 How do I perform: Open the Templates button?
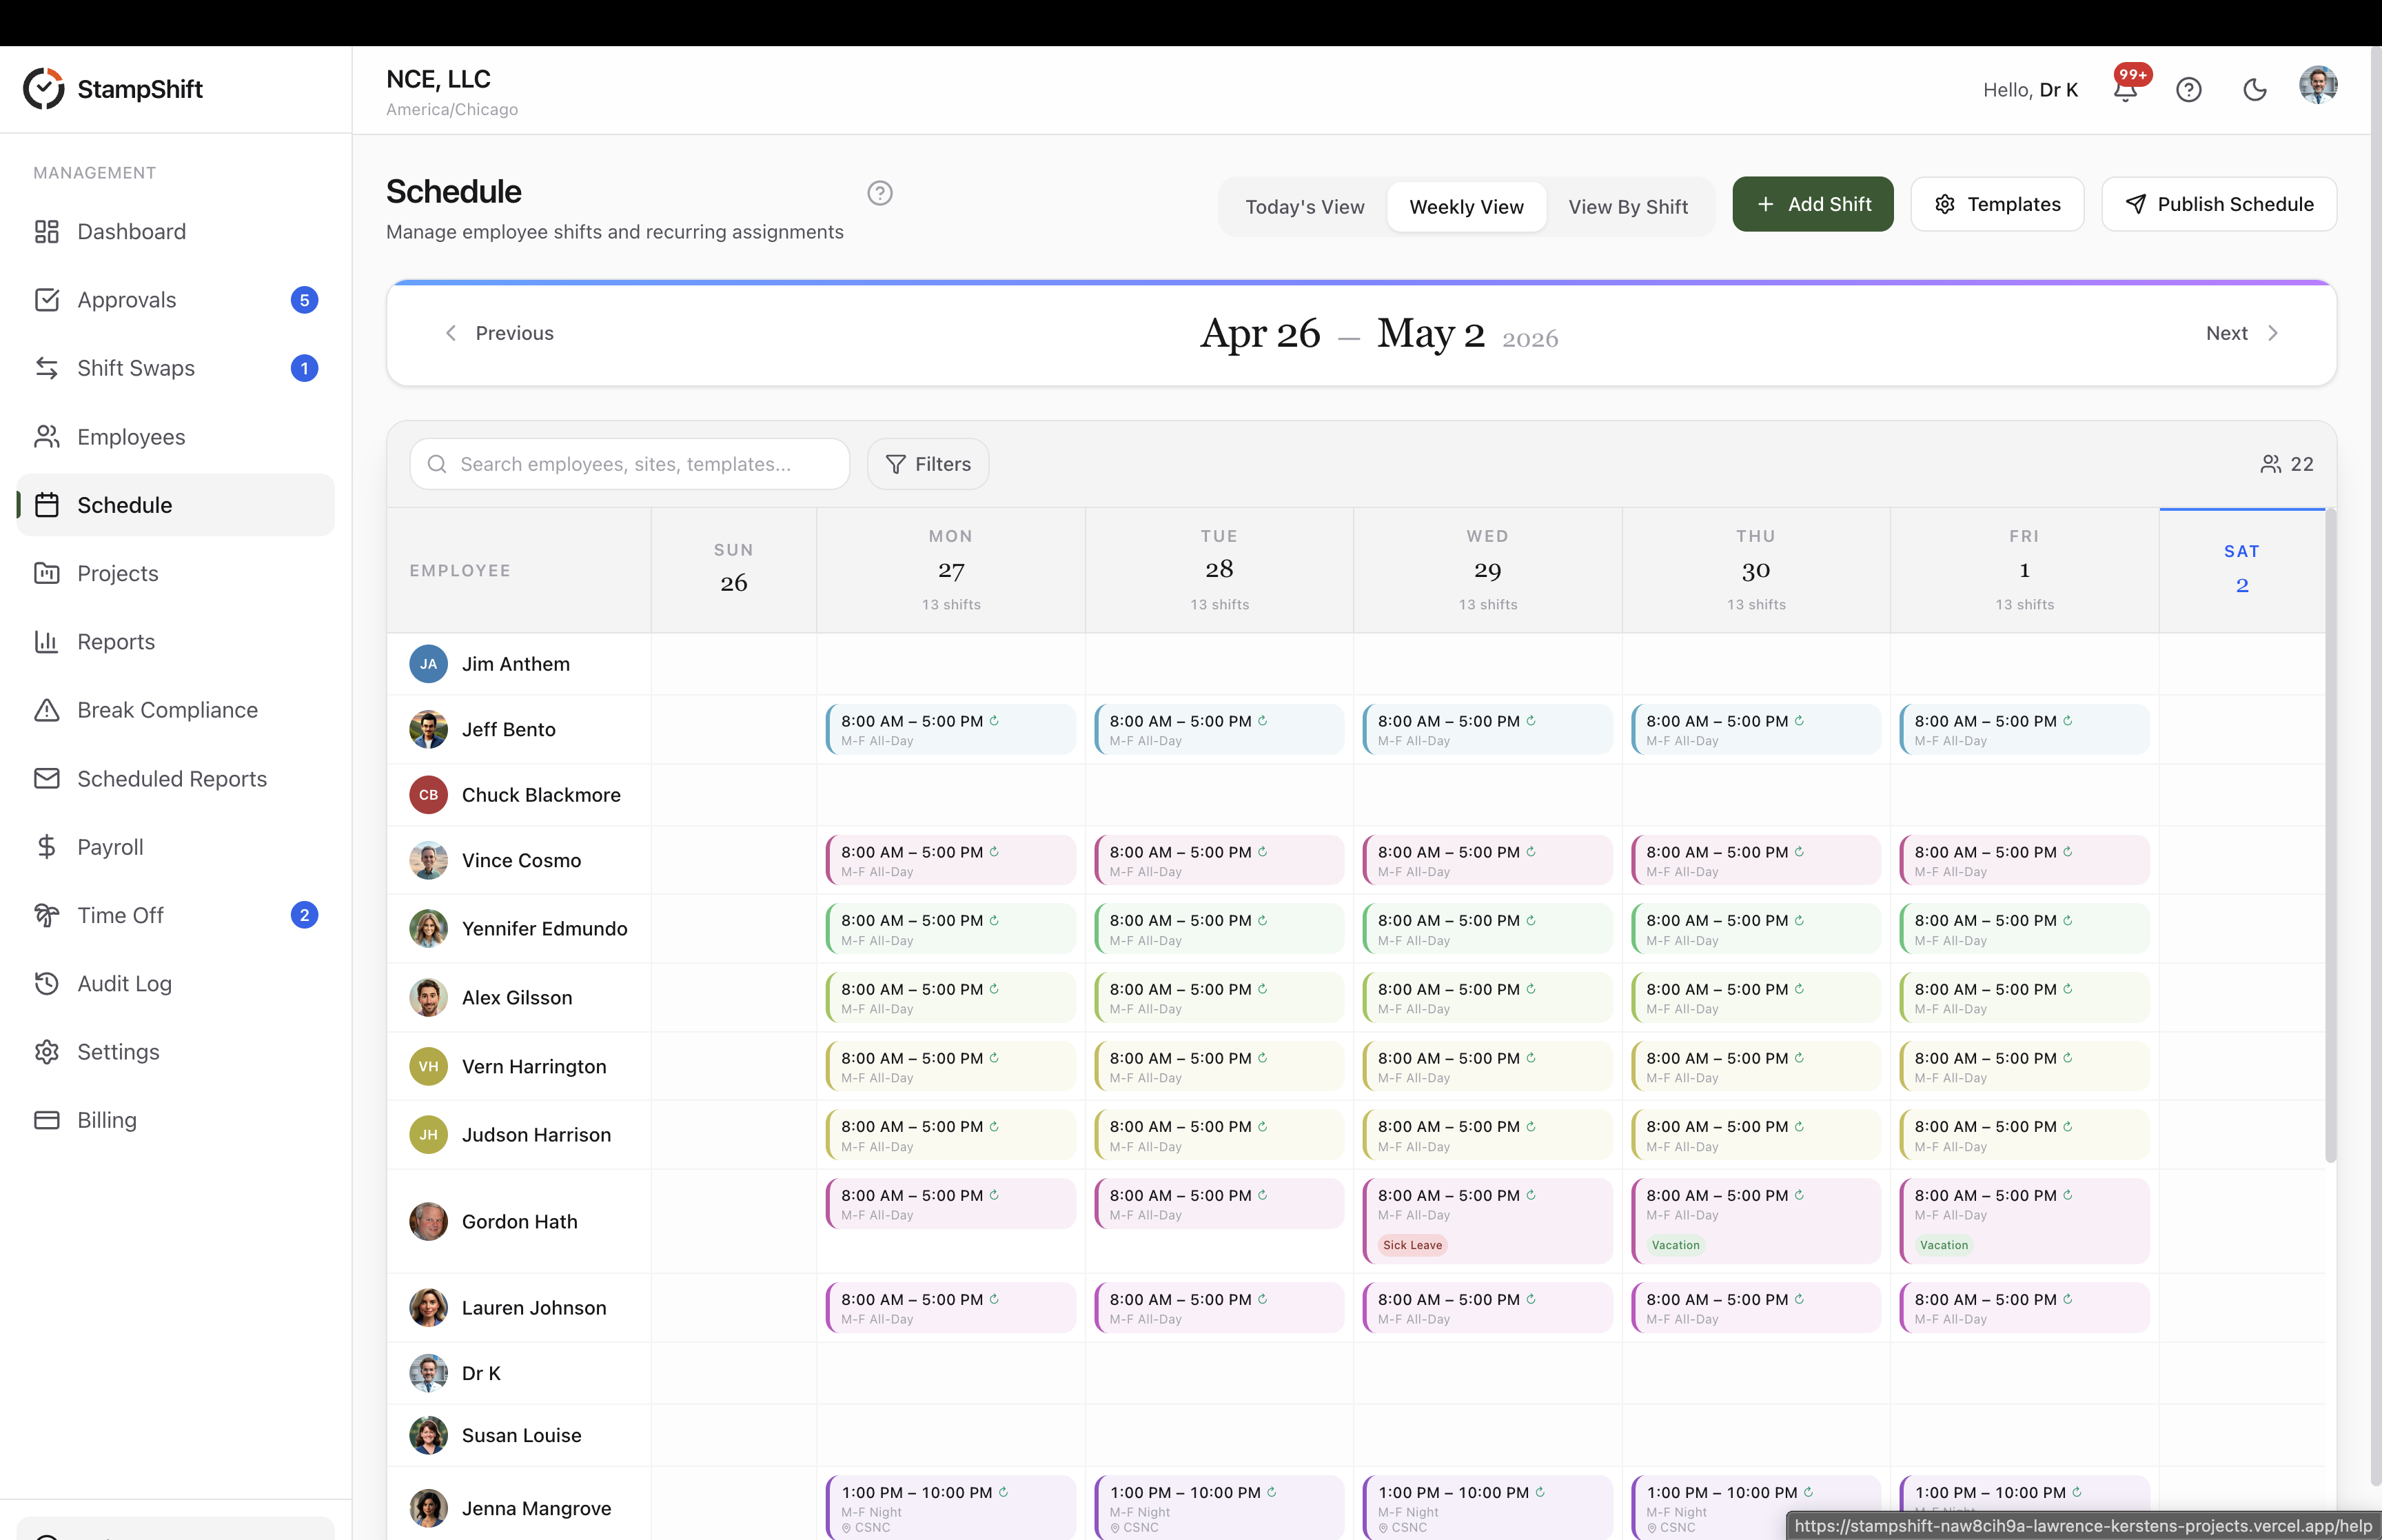[x=1997, y=204]
